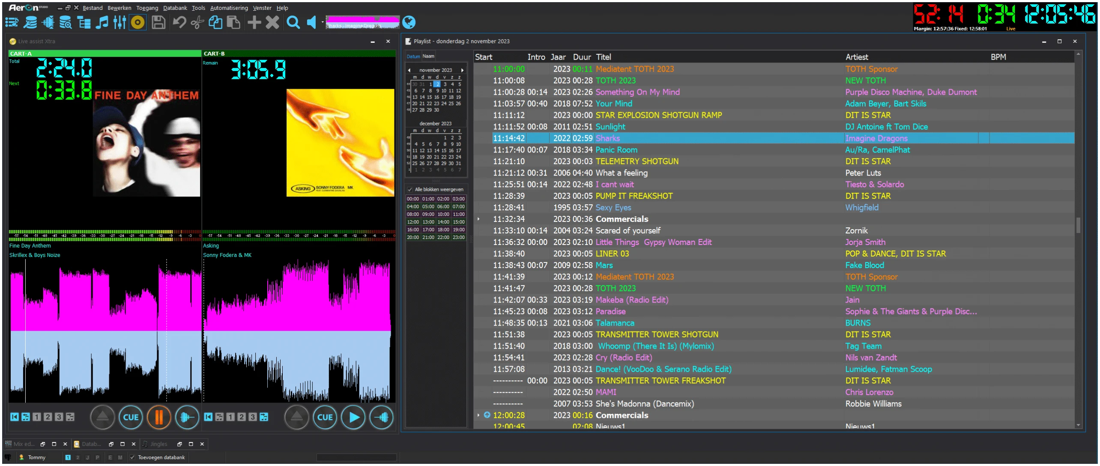Open the Databank menu

(x=175, y=8)
